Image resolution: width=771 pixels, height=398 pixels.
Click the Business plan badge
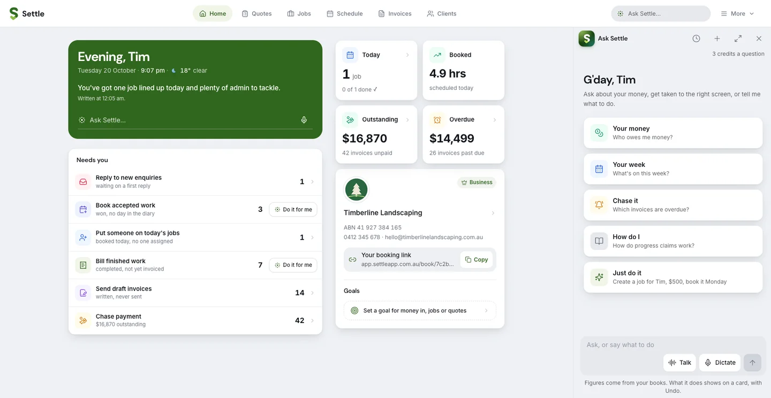[477, 182]
